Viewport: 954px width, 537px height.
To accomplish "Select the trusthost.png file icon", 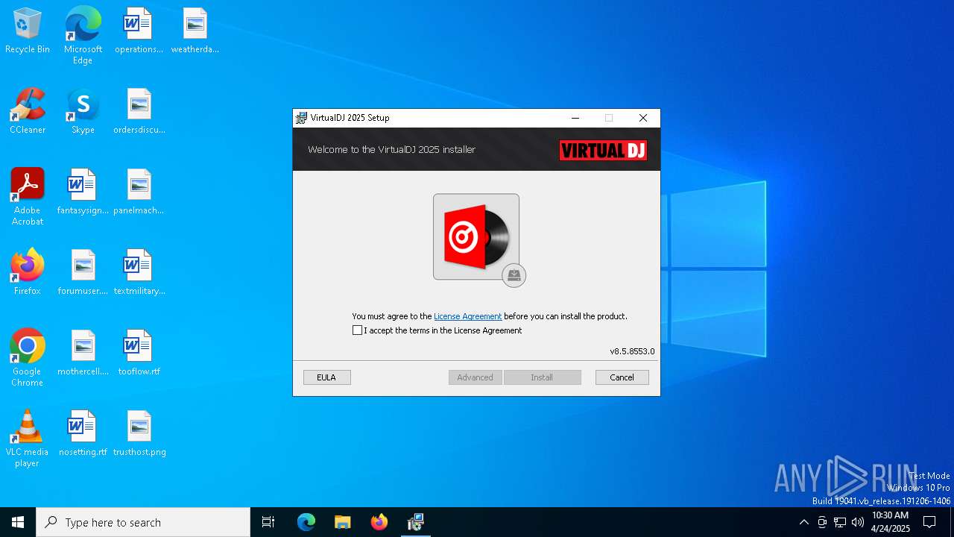I will pyautogui.click(x=139, y=434).
